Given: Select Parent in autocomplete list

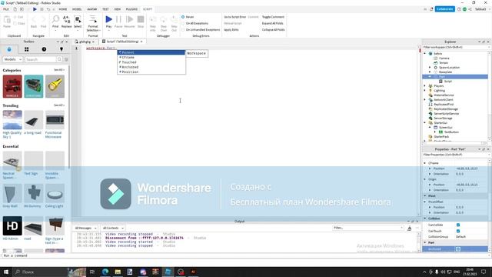Looking at the screenshot, I should coord(151,52).
